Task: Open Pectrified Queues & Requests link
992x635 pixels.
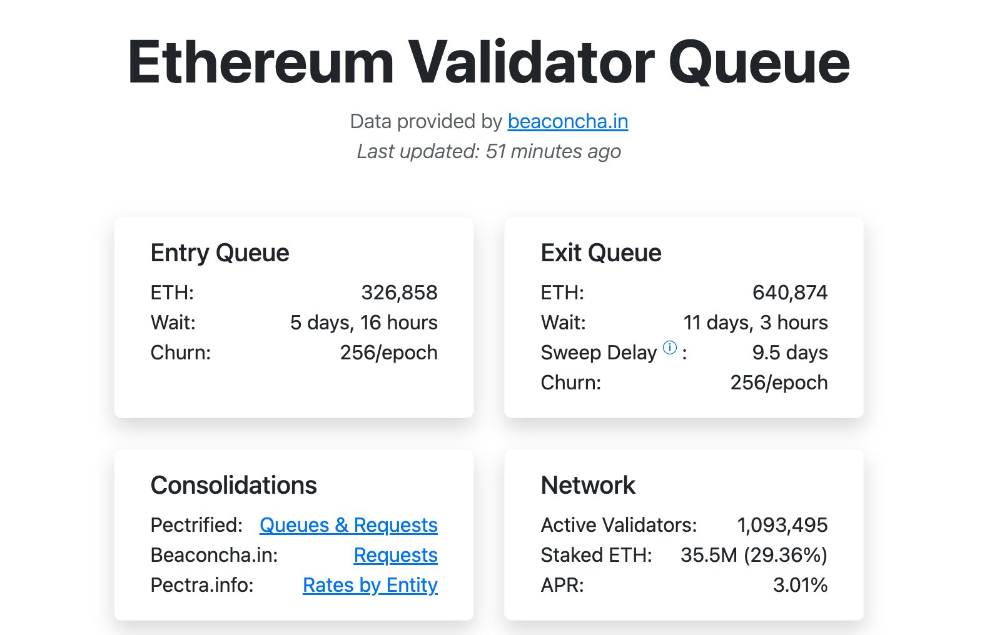Action: tap(348, 525)
